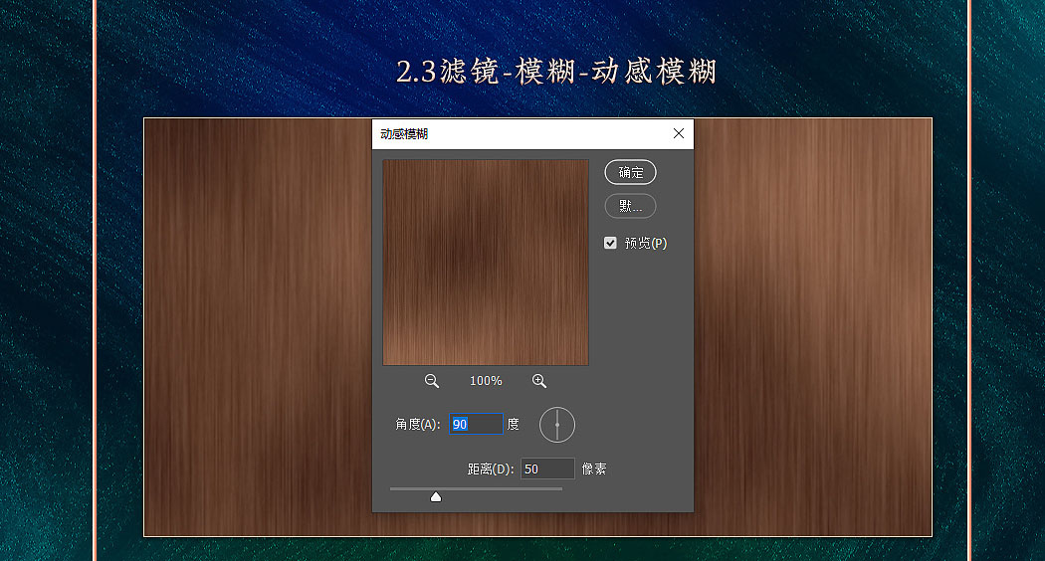Click the zoom out magnifier icon
The image size is (1045, 561).
432,381
